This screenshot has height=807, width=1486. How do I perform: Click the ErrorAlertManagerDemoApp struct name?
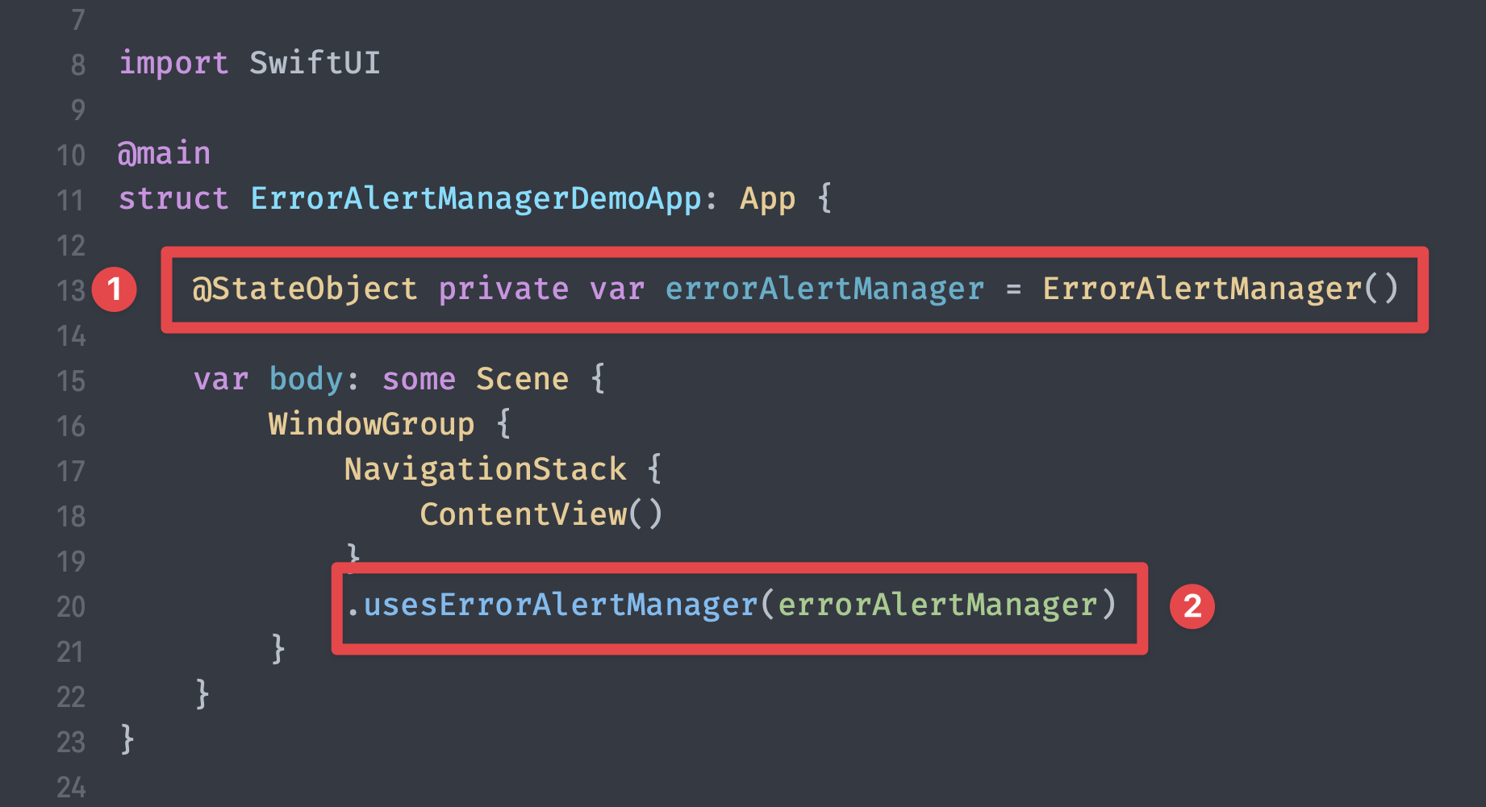pos(476,198)
